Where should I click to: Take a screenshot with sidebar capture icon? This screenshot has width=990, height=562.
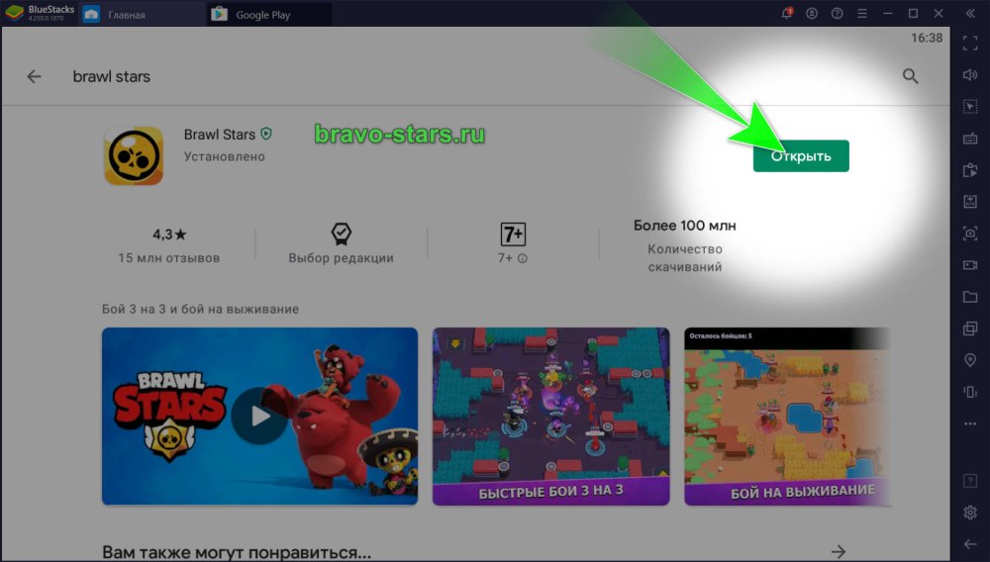tap(970, 234)
